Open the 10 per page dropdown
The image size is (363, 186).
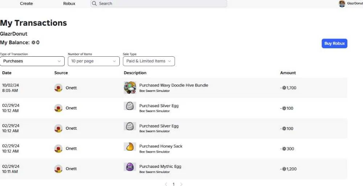point(94,61)
